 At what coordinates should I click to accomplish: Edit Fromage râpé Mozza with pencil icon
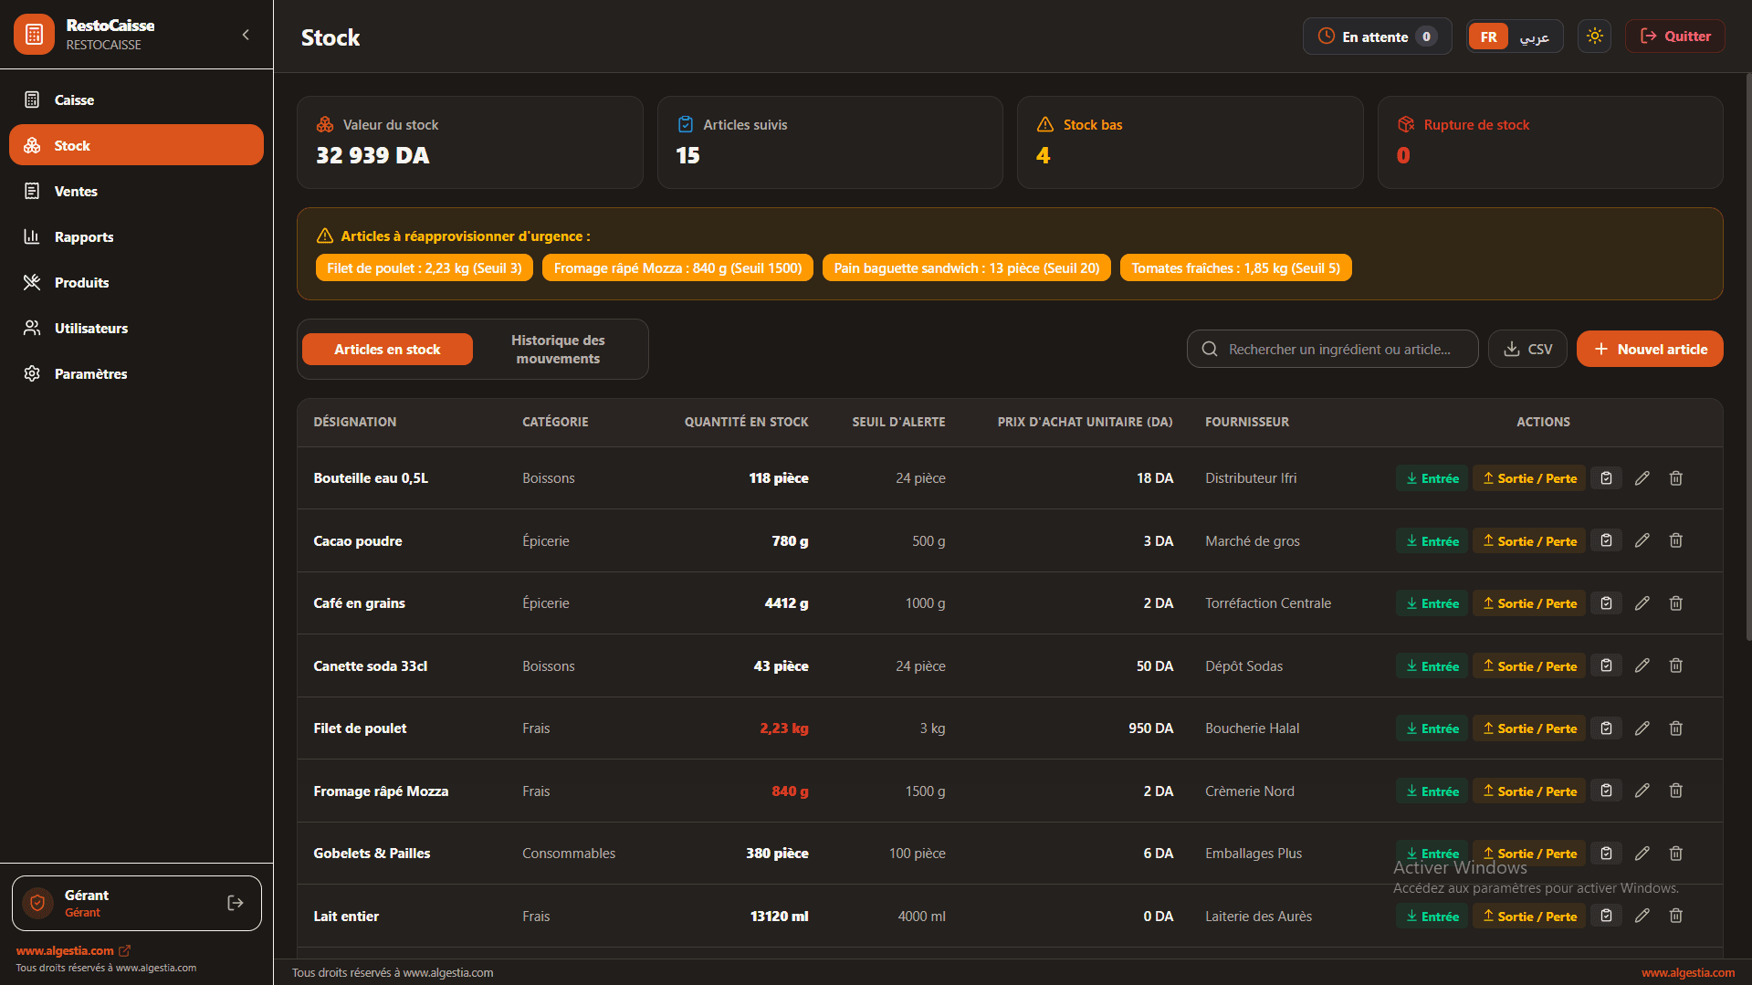(1642, 791)
